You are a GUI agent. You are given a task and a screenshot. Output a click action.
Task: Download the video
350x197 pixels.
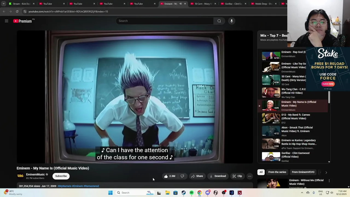point(218,176)
